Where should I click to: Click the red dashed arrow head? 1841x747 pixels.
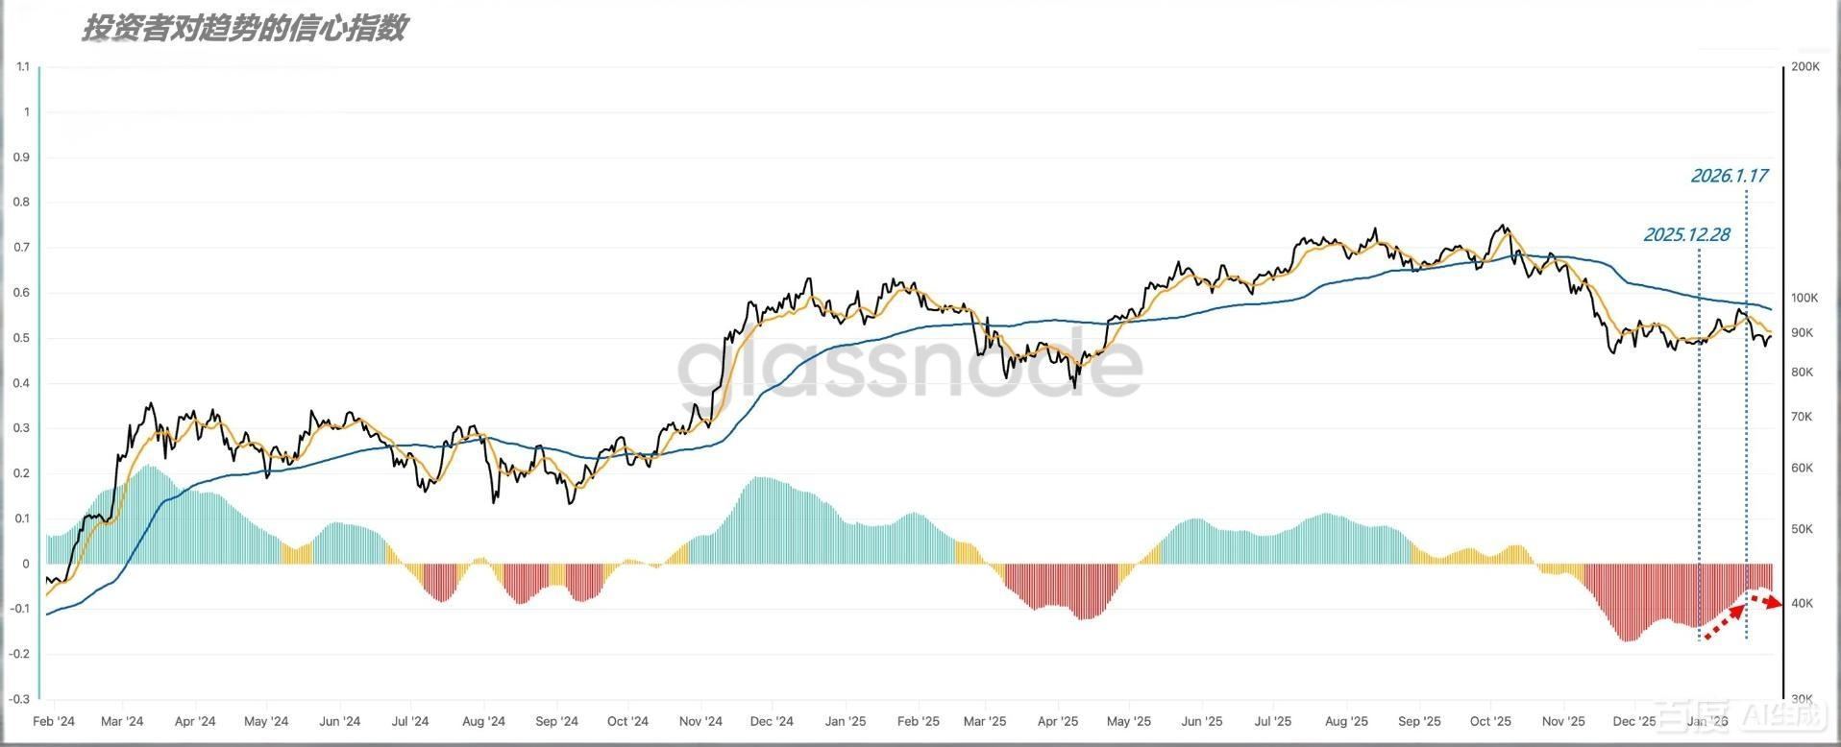click(1776, 604)
